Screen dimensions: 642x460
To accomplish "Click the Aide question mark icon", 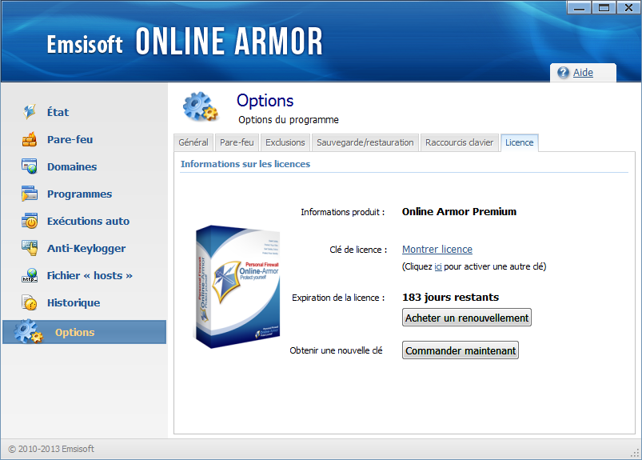I will pyautogui.click(x=564, y=73).
